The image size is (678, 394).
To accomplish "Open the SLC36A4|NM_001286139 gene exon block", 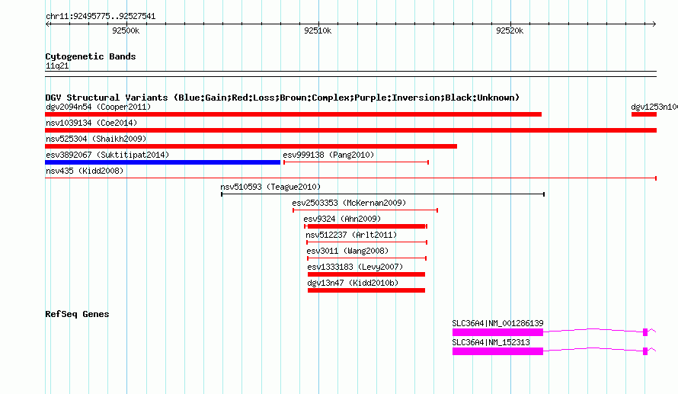I will tap(497, 332).
